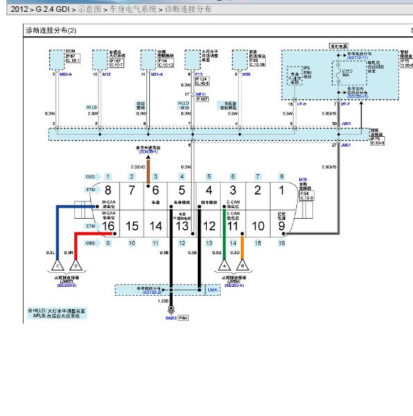Click the 0.3Br/O brown wire label
413x416 pixels.
coord(138,167)
